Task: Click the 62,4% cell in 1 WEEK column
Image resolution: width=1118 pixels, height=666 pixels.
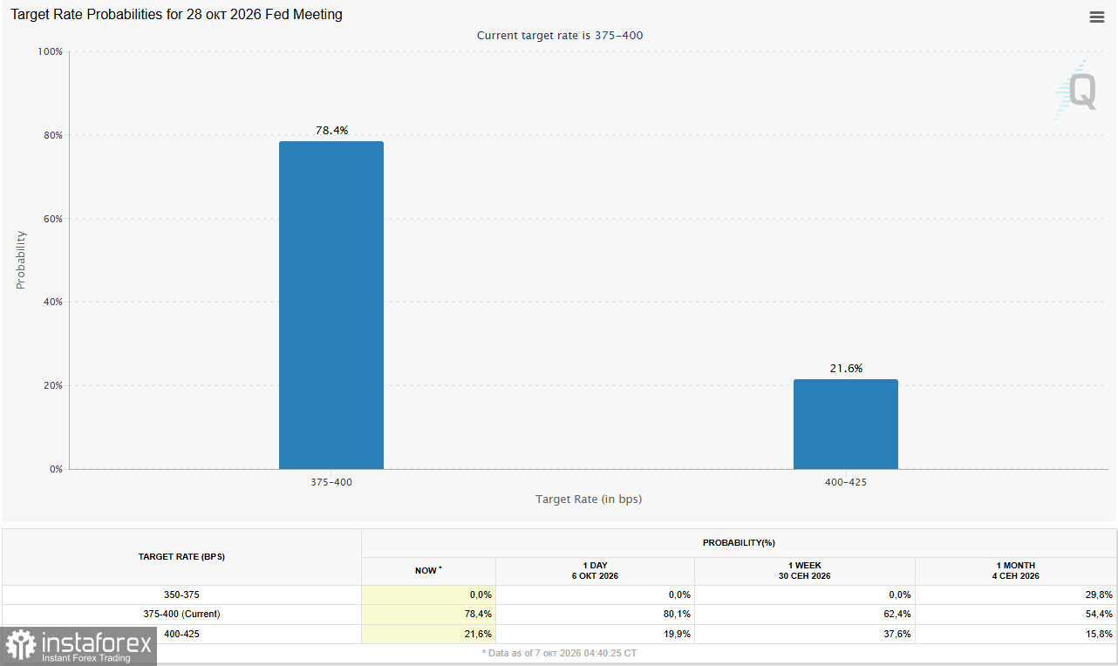Action: [x=804, y=615]
